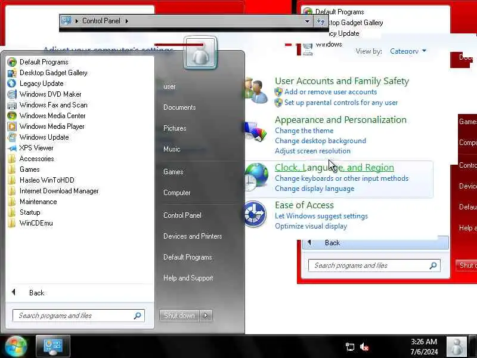Click the Control Panel taskbar button
This screenshot has width=477, height=358.
tap(53, 346)
